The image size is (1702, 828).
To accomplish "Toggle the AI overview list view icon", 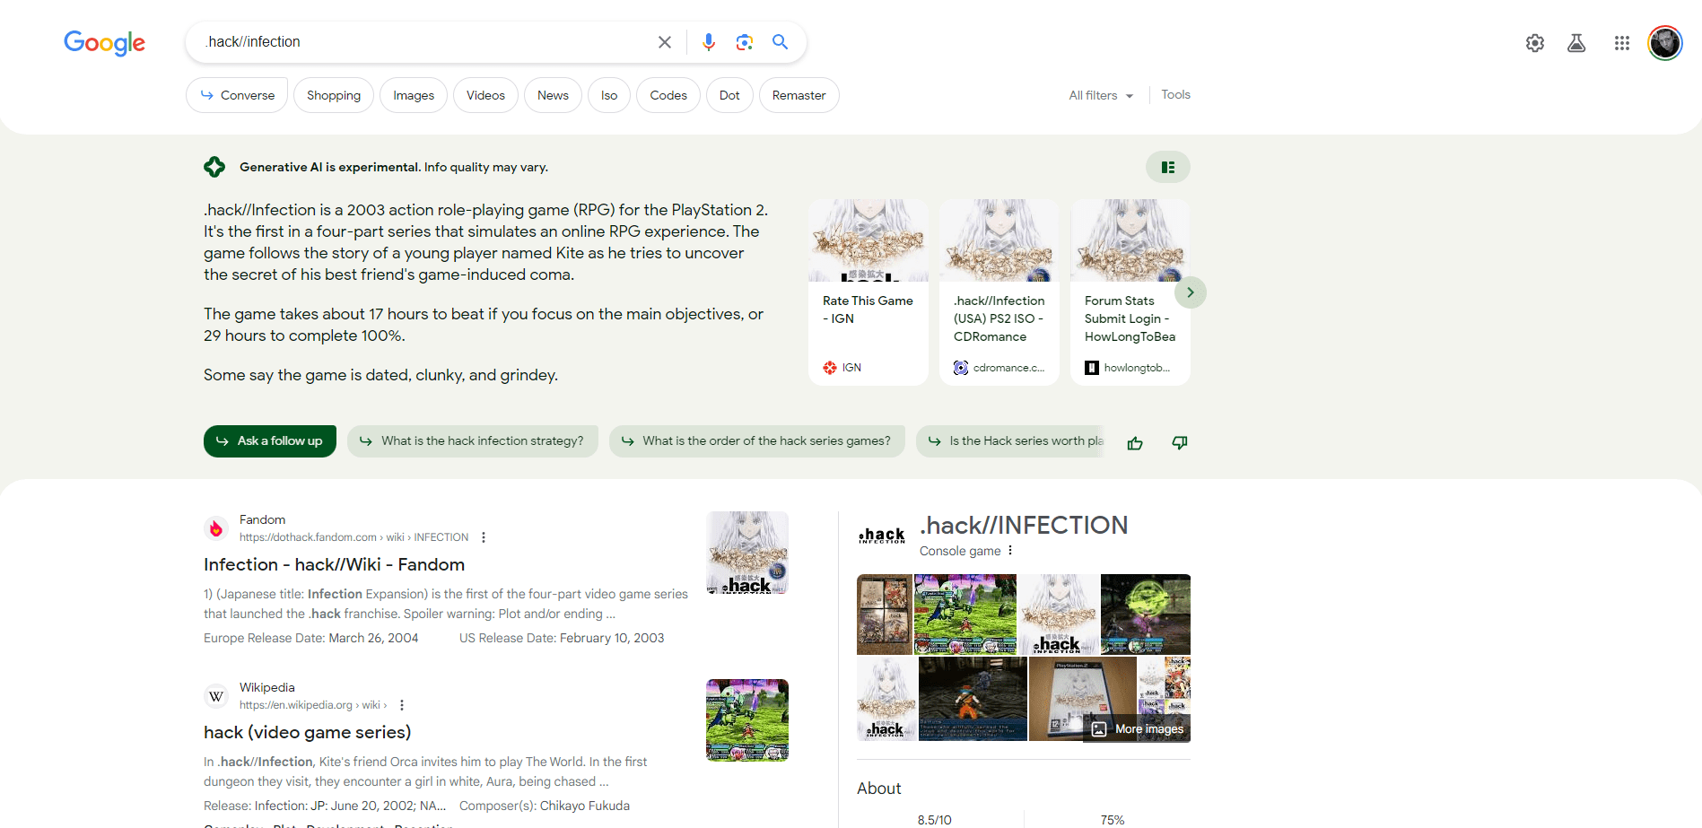I will 1167,166.
